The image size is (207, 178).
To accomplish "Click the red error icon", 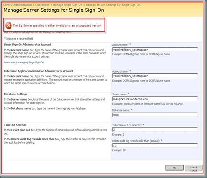I will 9,25.
